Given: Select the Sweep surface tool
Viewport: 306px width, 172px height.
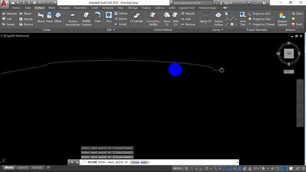Looking at the screenshot, I should (8, 24).
